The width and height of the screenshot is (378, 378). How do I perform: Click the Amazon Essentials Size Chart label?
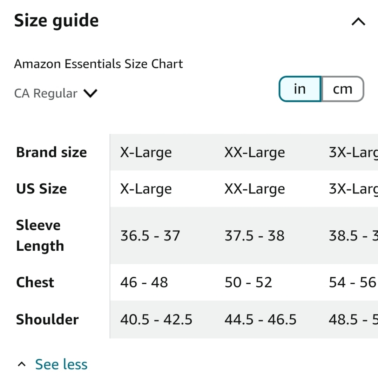click(98, 64)
